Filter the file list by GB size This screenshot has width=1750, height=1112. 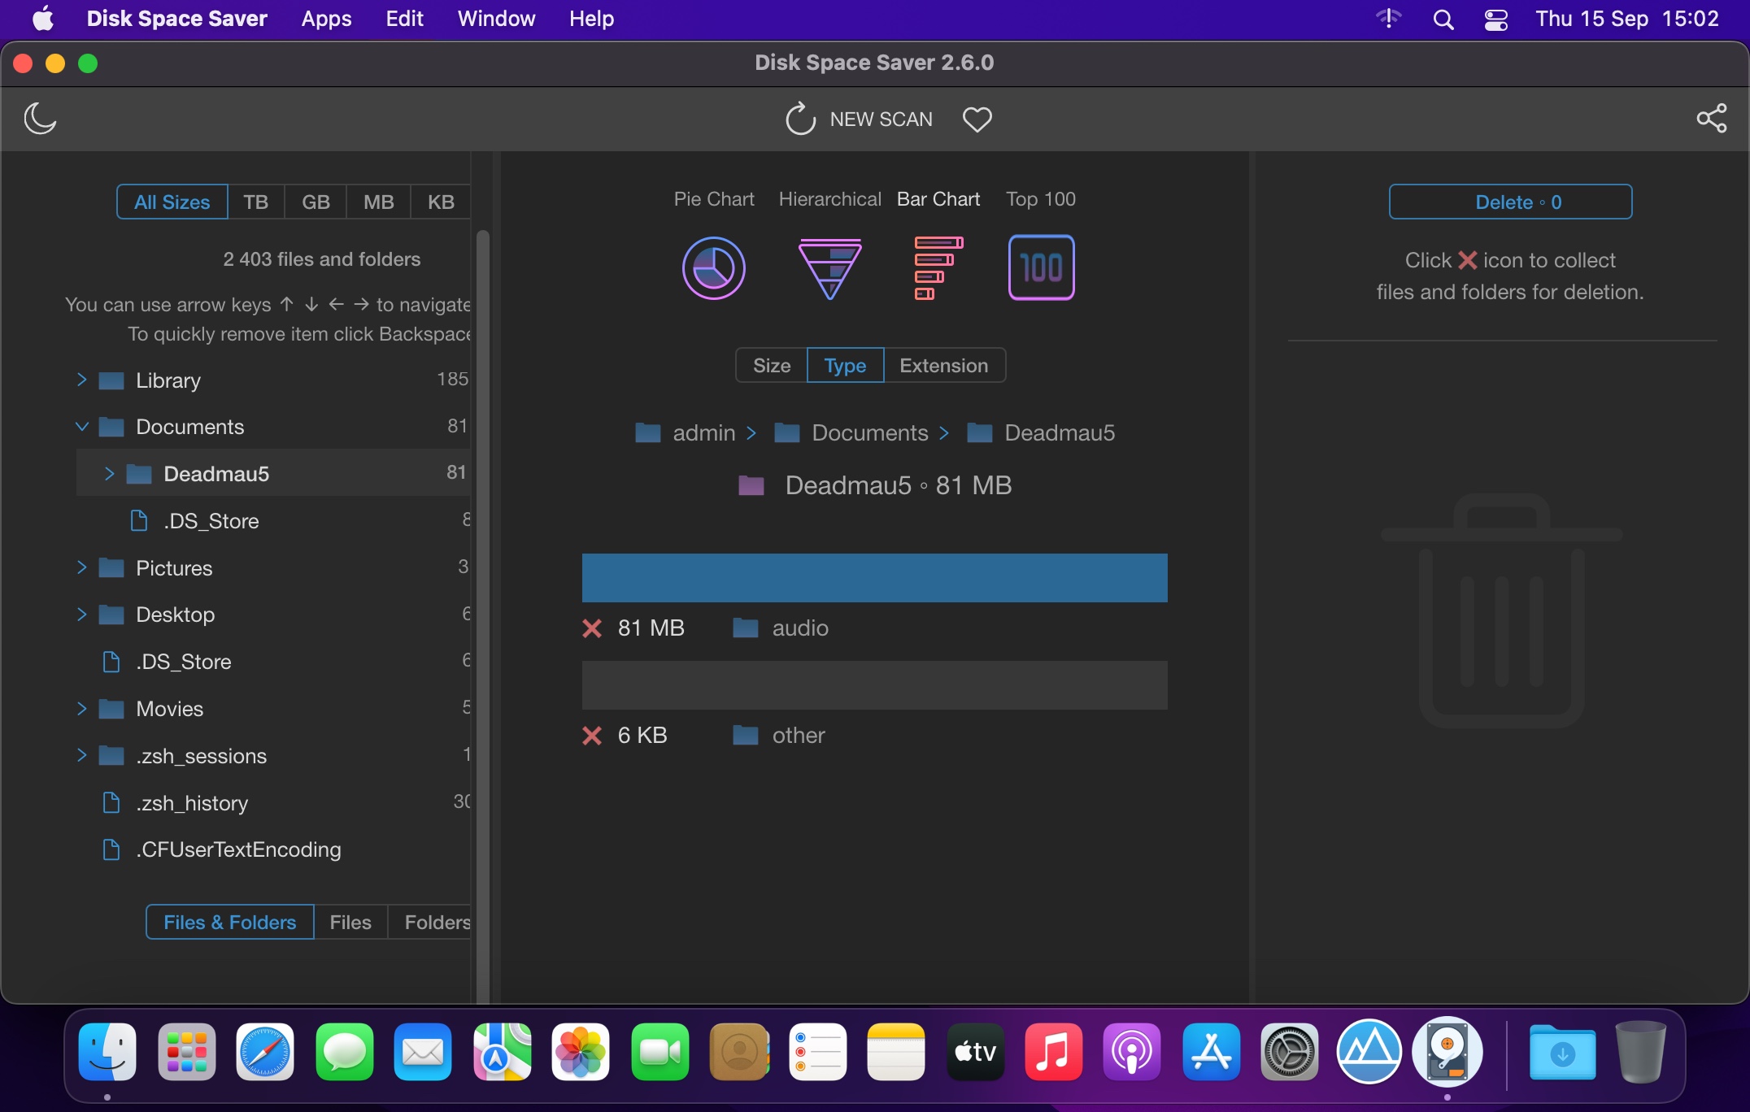(316, 202)
